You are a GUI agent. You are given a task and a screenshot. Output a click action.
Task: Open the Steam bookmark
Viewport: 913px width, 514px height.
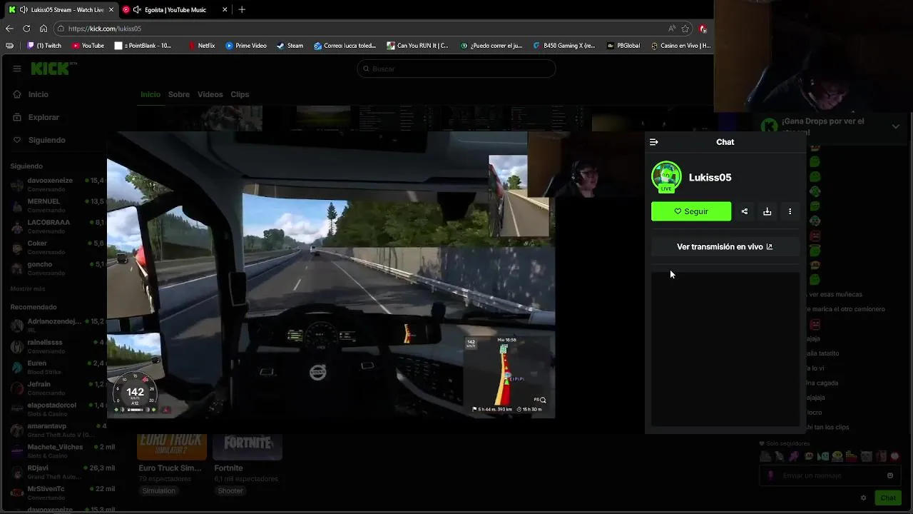point(290,46)
